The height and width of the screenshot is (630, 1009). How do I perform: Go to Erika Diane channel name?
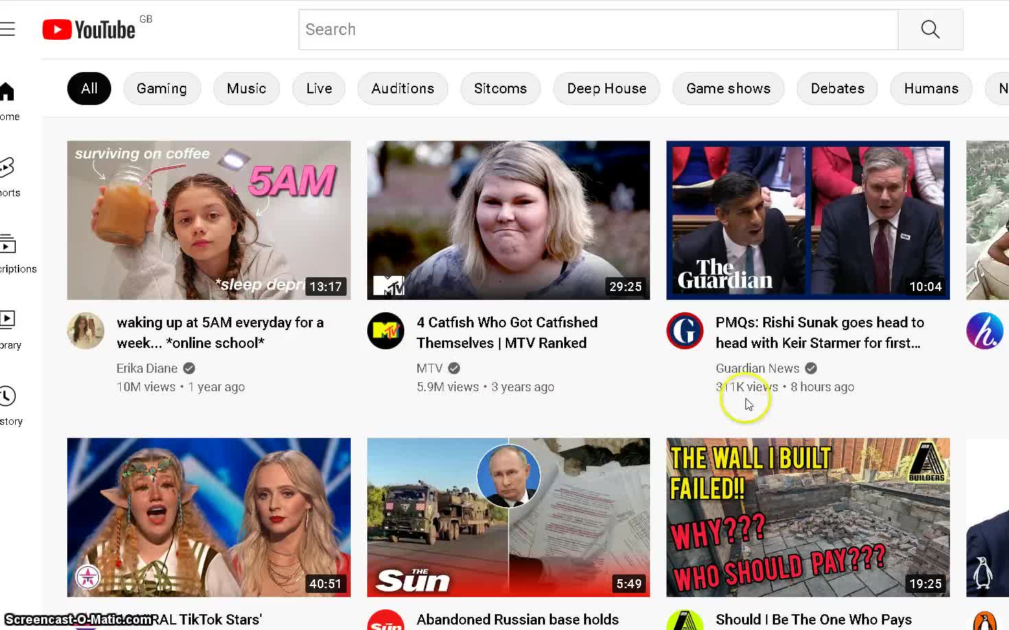click(x=147, y=369)
